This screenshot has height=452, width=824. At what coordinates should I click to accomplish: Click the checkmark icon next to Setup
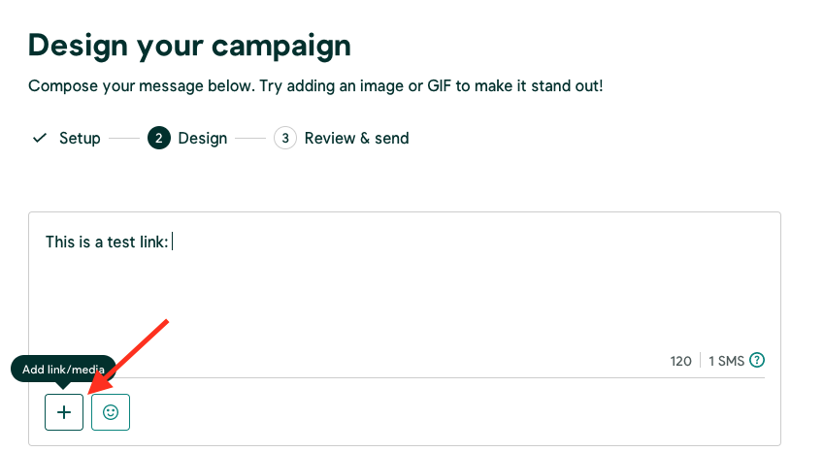[40, 138]
